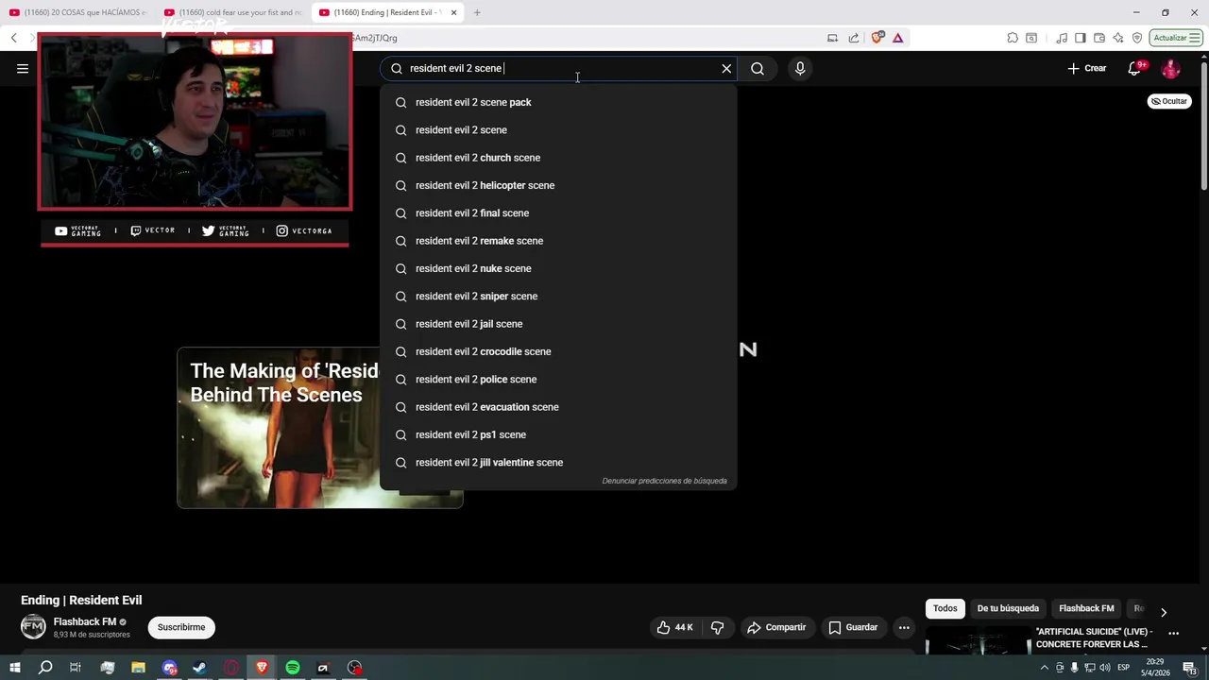Start voice search with microphone icon
Image resolution: width=1209 pixels, height=680 pixels.
800,68
